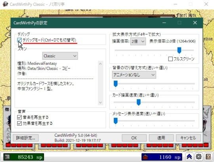Click the キャンセル button

[x=188, y=138]
